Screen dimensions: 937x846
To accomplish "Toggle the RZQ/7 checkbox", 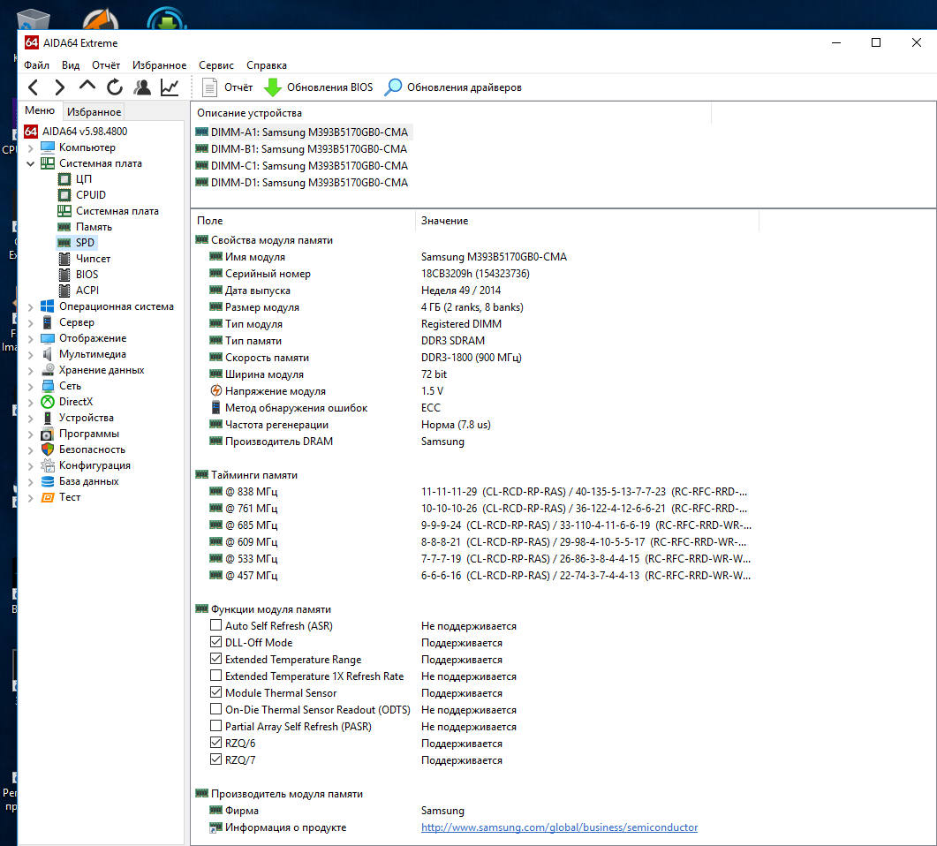I will pos(215,759).
